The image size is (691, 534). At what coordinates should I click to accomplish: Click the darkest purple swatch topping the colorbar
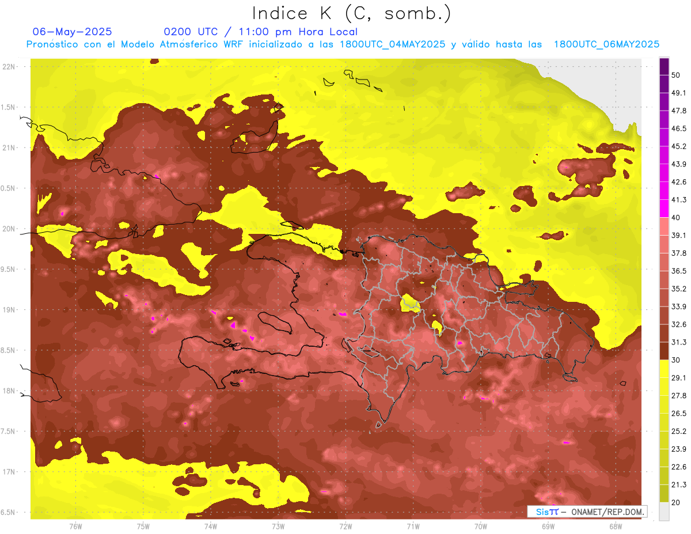pos(664,66)
